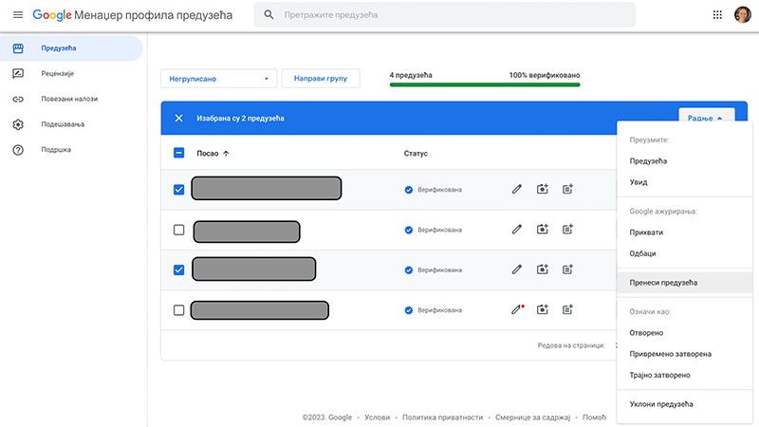This screenshot has height=427, width=759.
Task: Focus the Претражите предузећа search field
Action: [x=444, y=15]
